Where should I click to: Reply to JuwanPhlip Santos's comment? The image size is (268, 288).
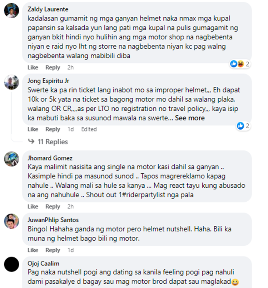[53, 250]
